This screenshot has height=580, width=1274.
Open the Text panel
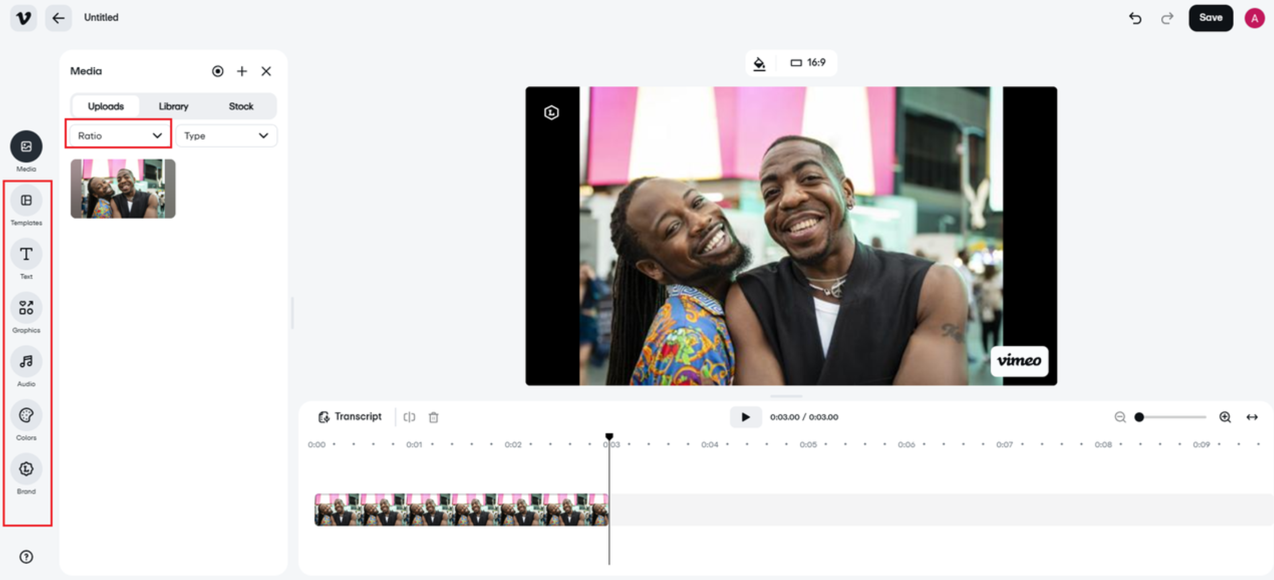coord(26,258)
